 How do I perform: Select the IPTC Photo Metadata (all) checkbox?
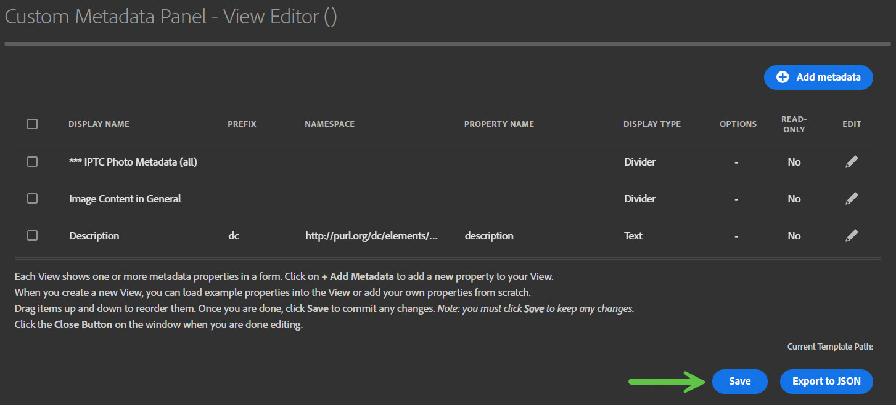point(33,162)
